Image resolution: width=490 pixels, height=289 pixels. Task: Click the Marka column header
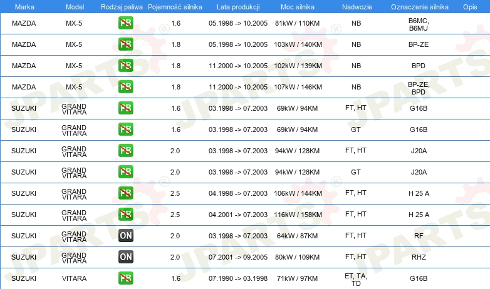coord(24,7)
